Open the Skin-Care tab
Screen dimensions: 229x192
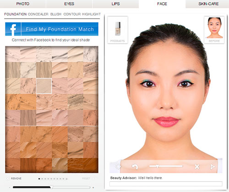point(208,4)
